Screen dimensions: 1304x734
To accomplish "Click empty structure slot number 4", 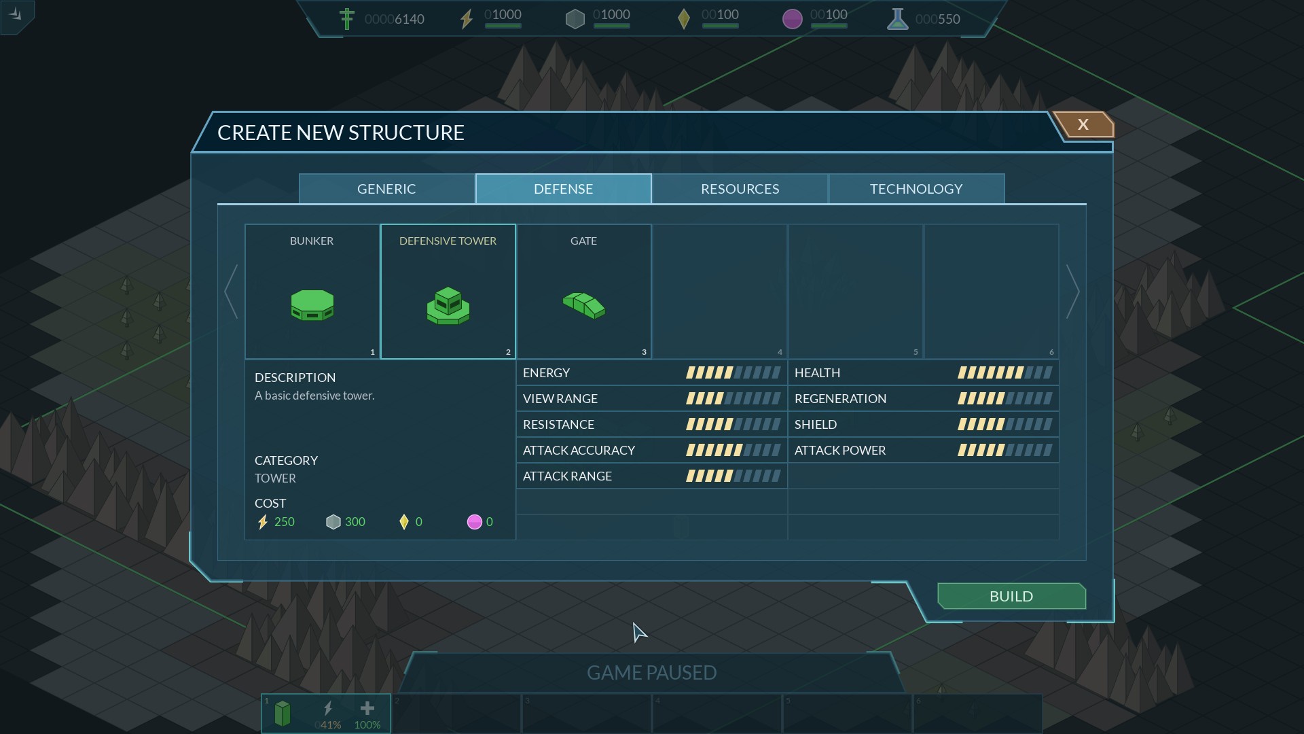I will (719, 292).
